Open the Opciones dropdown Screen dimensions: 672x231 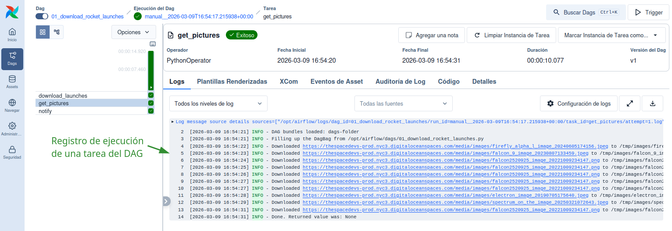(133, 32)
